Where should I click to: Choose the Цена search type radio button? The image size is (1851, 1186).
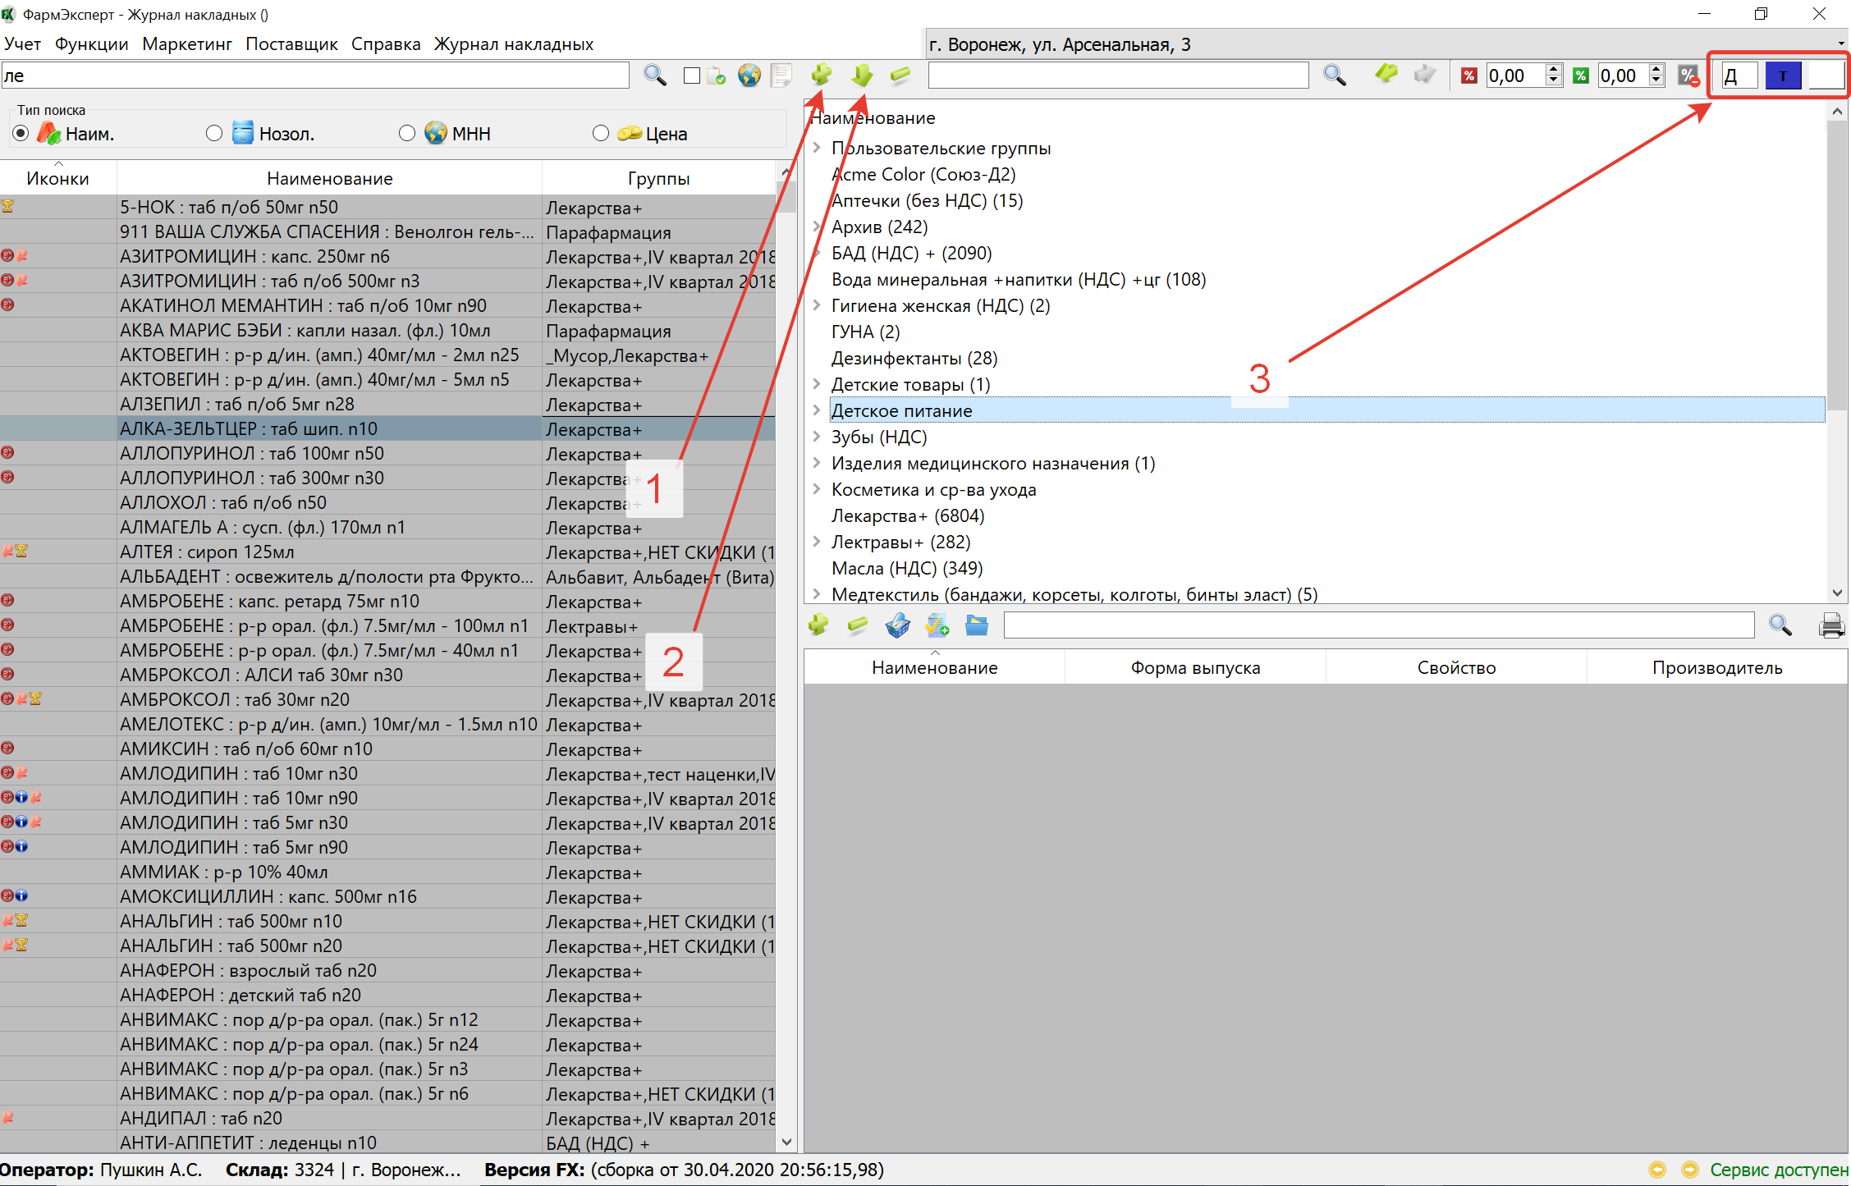[x=601, y=133]
